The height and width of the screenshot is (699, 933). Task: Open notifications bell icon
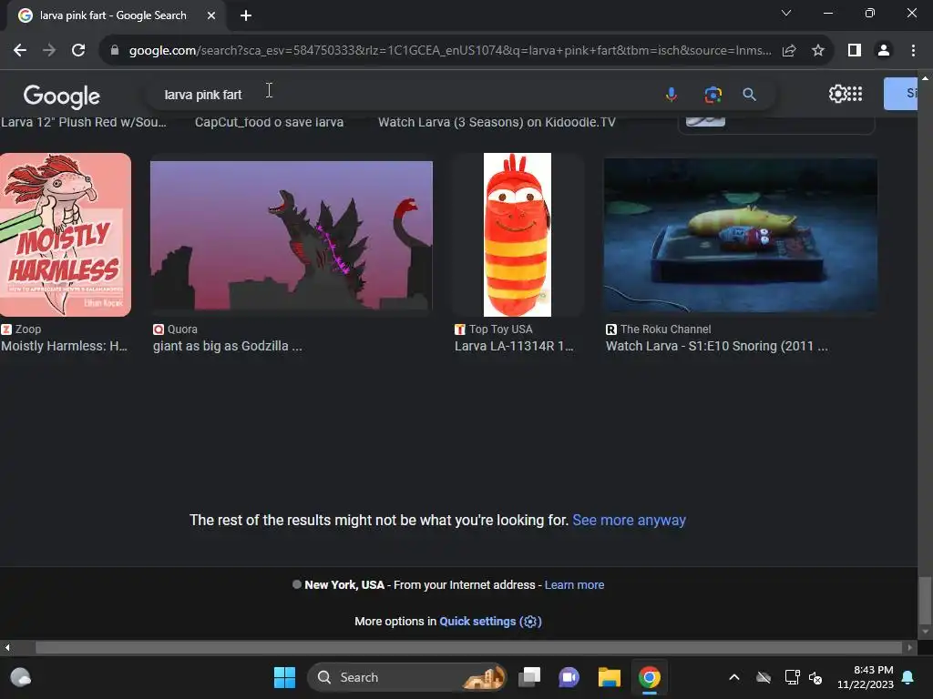(908, 677)
